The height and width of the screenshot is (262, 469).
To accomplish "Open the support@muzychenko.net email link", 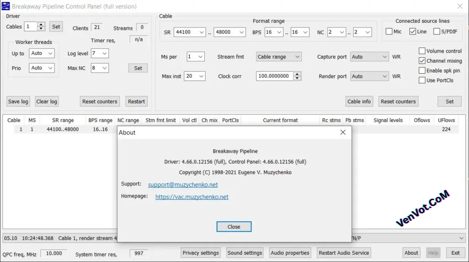I will (x=183, y=185).
